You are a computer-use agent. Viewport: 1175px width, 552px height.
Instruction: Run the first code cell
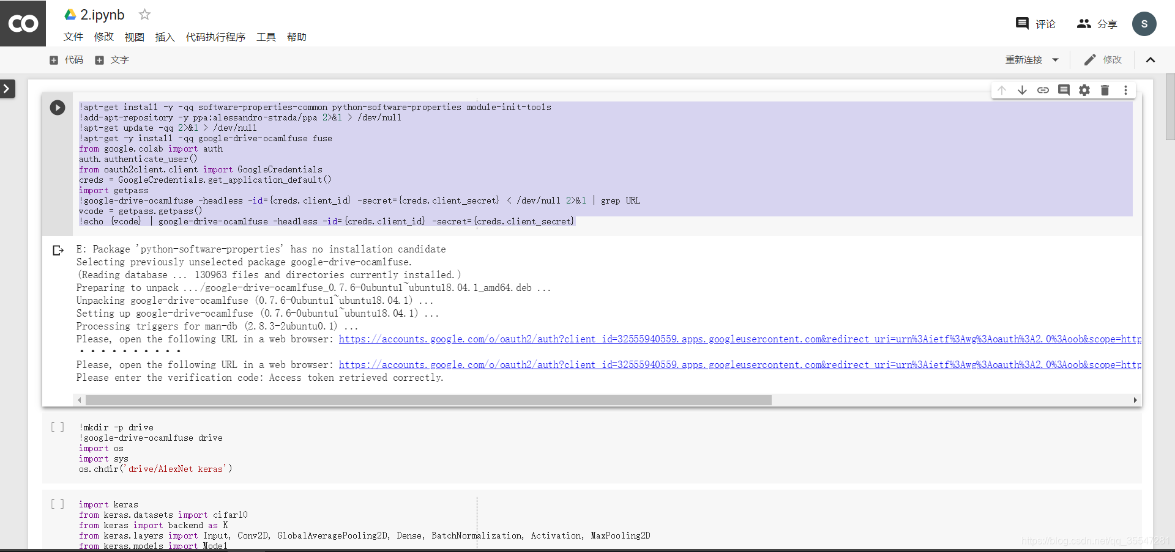58,108
